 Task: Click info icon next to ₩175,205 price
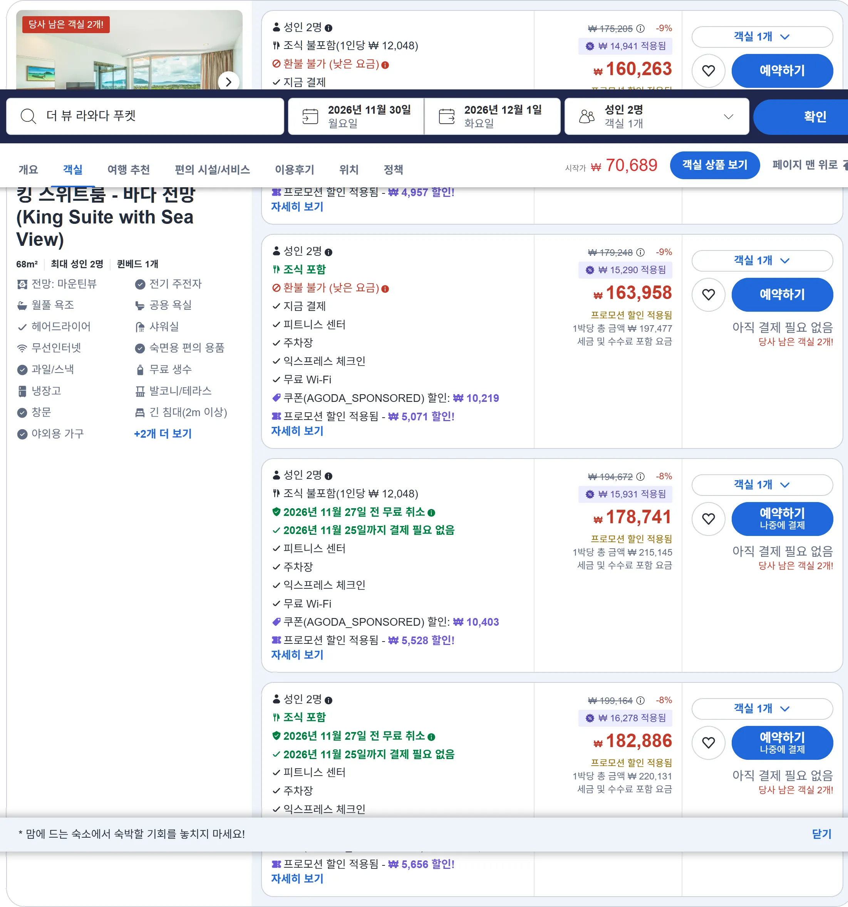point(640,28)
